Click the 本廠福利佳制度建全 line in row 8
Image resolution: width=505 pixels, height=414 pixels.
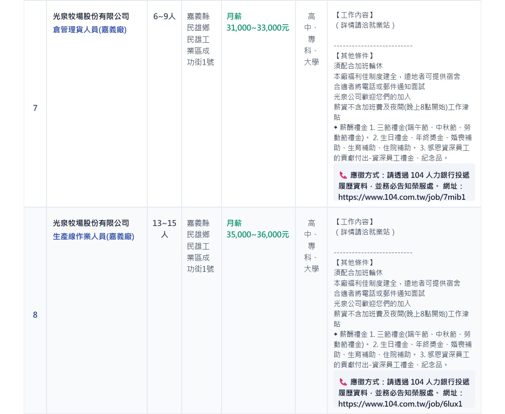(397, 283)
